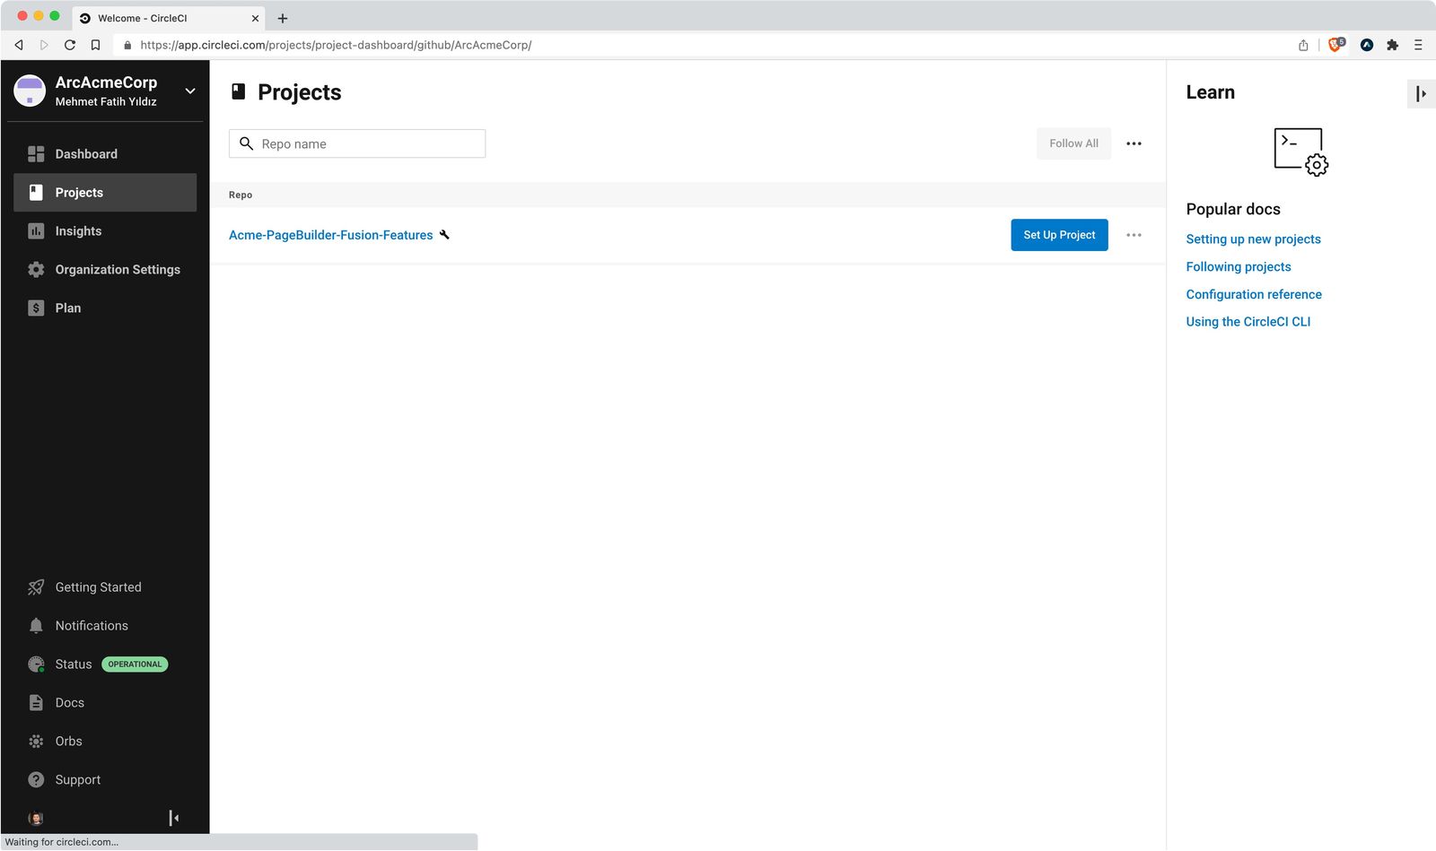The height and width of the screenshot is (851, 1436).
Task: Open Setting up new projects doc
Action: click(x=1253, y=239)
